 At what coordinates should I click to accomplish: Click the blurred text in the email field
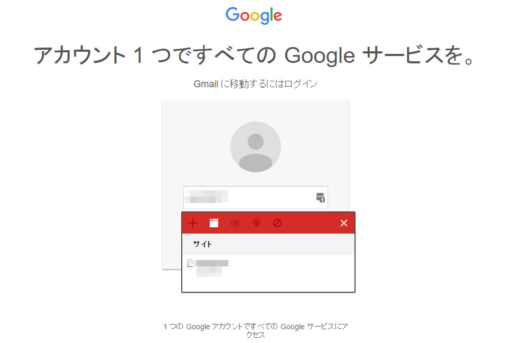pos(207,197)
